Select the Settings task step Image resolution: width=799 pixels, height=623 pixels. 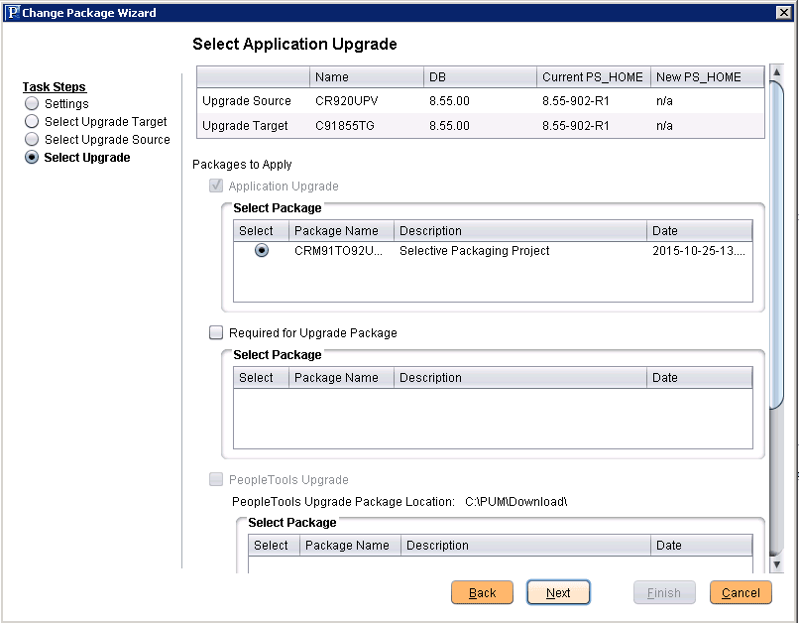(x=31, y=104)
